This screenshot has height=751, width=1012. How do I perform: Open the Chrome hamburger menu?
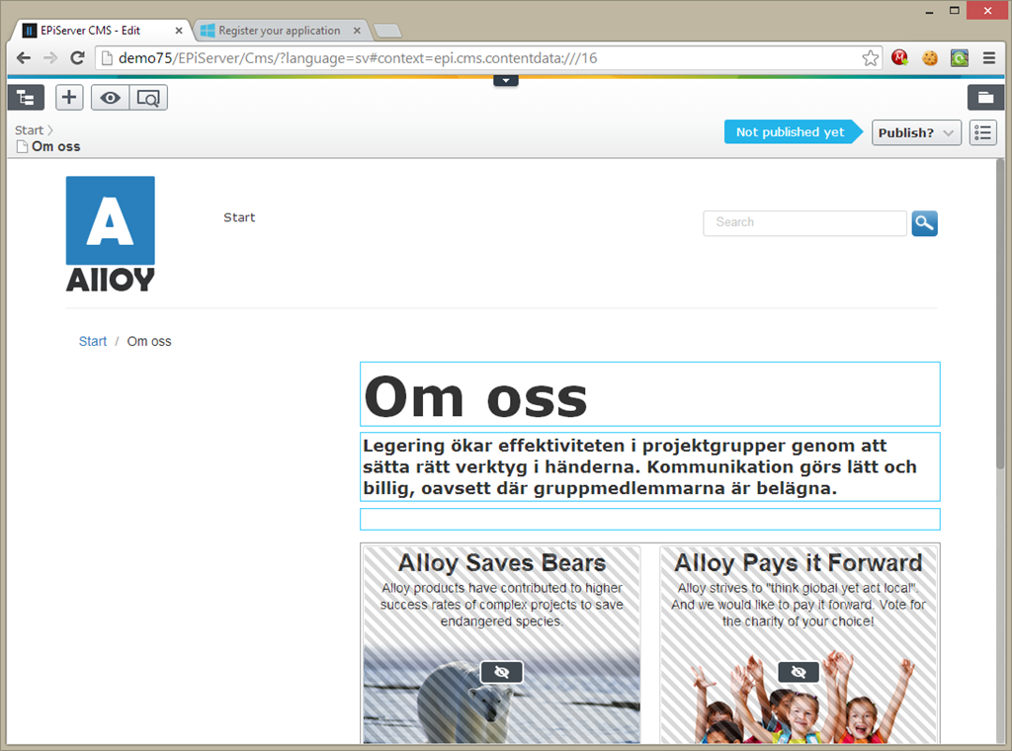pyautogui.click(x=988, y=58)
